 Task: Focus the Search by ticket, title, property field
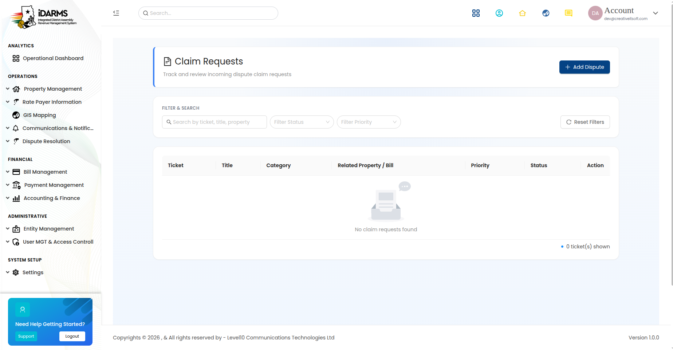(215, 122)
